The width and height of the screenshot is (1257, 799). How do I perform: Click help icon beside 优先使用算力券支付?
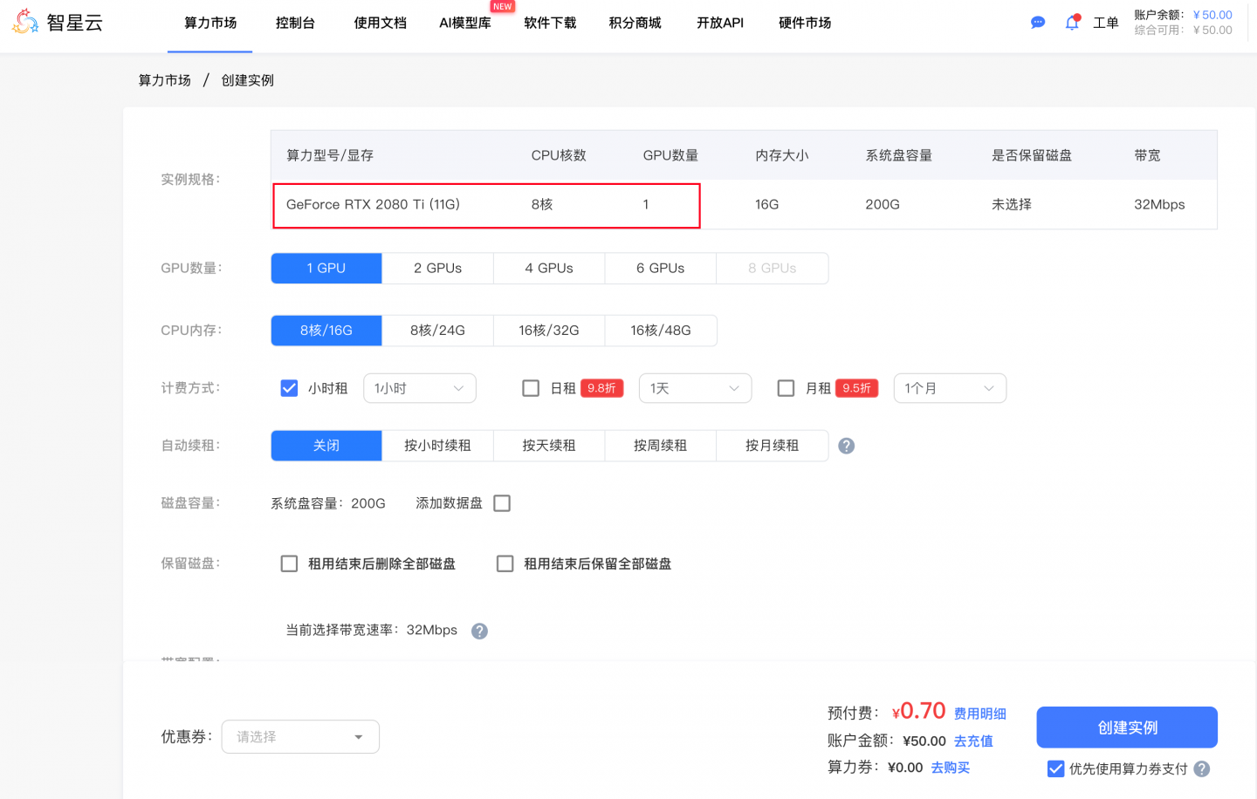(1202, 768)
